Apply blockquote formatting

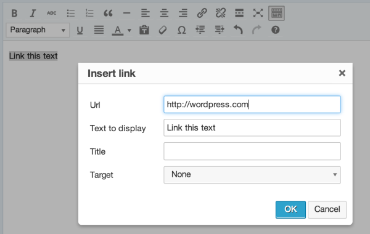[x=108, y=13]
